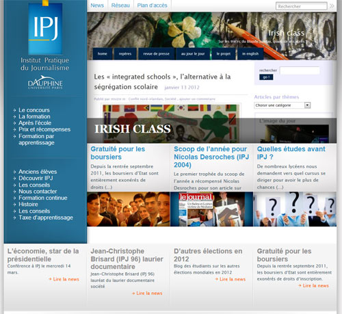Click the 'go !' search button
Image resolution: width=342 pixels, height=314 pixels.
pyautogui.click(x=266, y=77)
